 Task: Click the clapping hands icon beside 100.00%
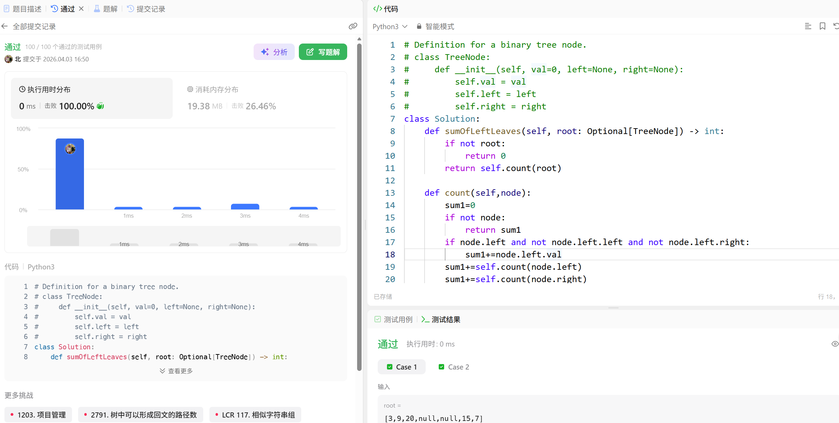pos(100,106)
